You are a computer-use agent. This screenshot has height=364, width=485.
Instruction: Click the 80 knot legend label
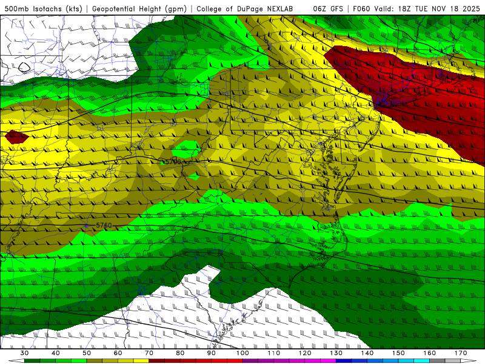click(180, 353)
